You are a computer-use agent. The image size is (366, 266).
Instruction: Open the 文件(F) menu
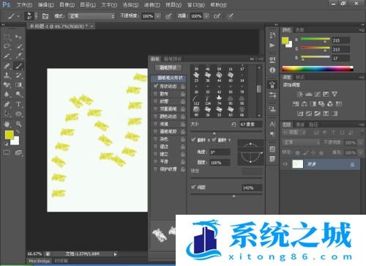pos(24,4)
